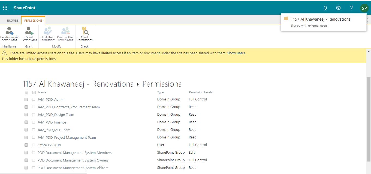Viewport: 371px width, 174px height.
Task: Check PDD Document Management System Visitors checkbox
Action: (26, 168)
